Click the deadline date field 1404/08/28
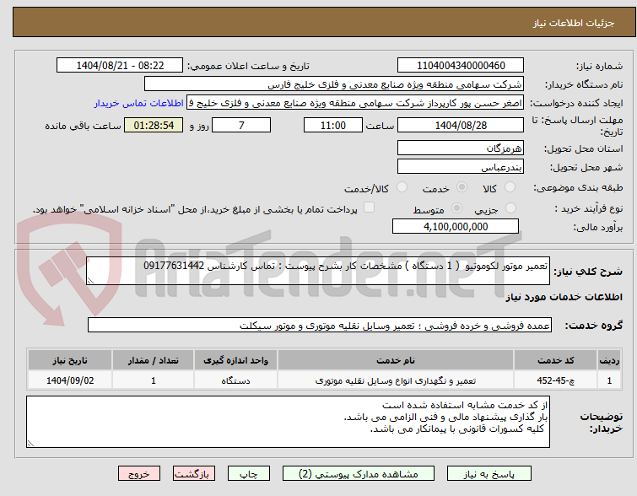Image resolution: width=637 pixels, height=496 pixels. 461,125
